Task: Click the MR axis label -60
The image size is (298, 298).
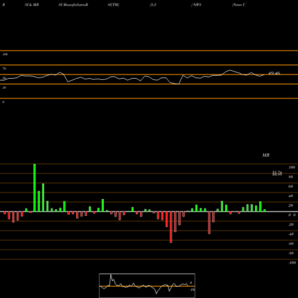Action: pyautogui.click(x=291, y=244)
